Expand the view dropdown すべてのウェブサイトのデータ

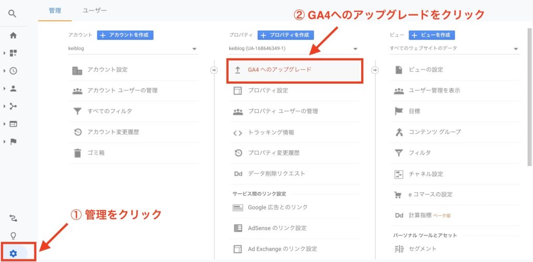pyautogui.click(x=455, y=48)
